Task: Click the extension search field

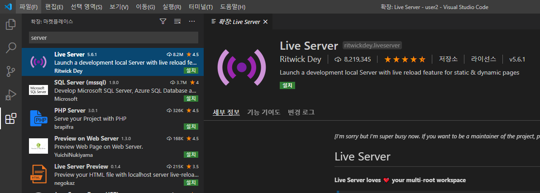Action: coord(114,38)
